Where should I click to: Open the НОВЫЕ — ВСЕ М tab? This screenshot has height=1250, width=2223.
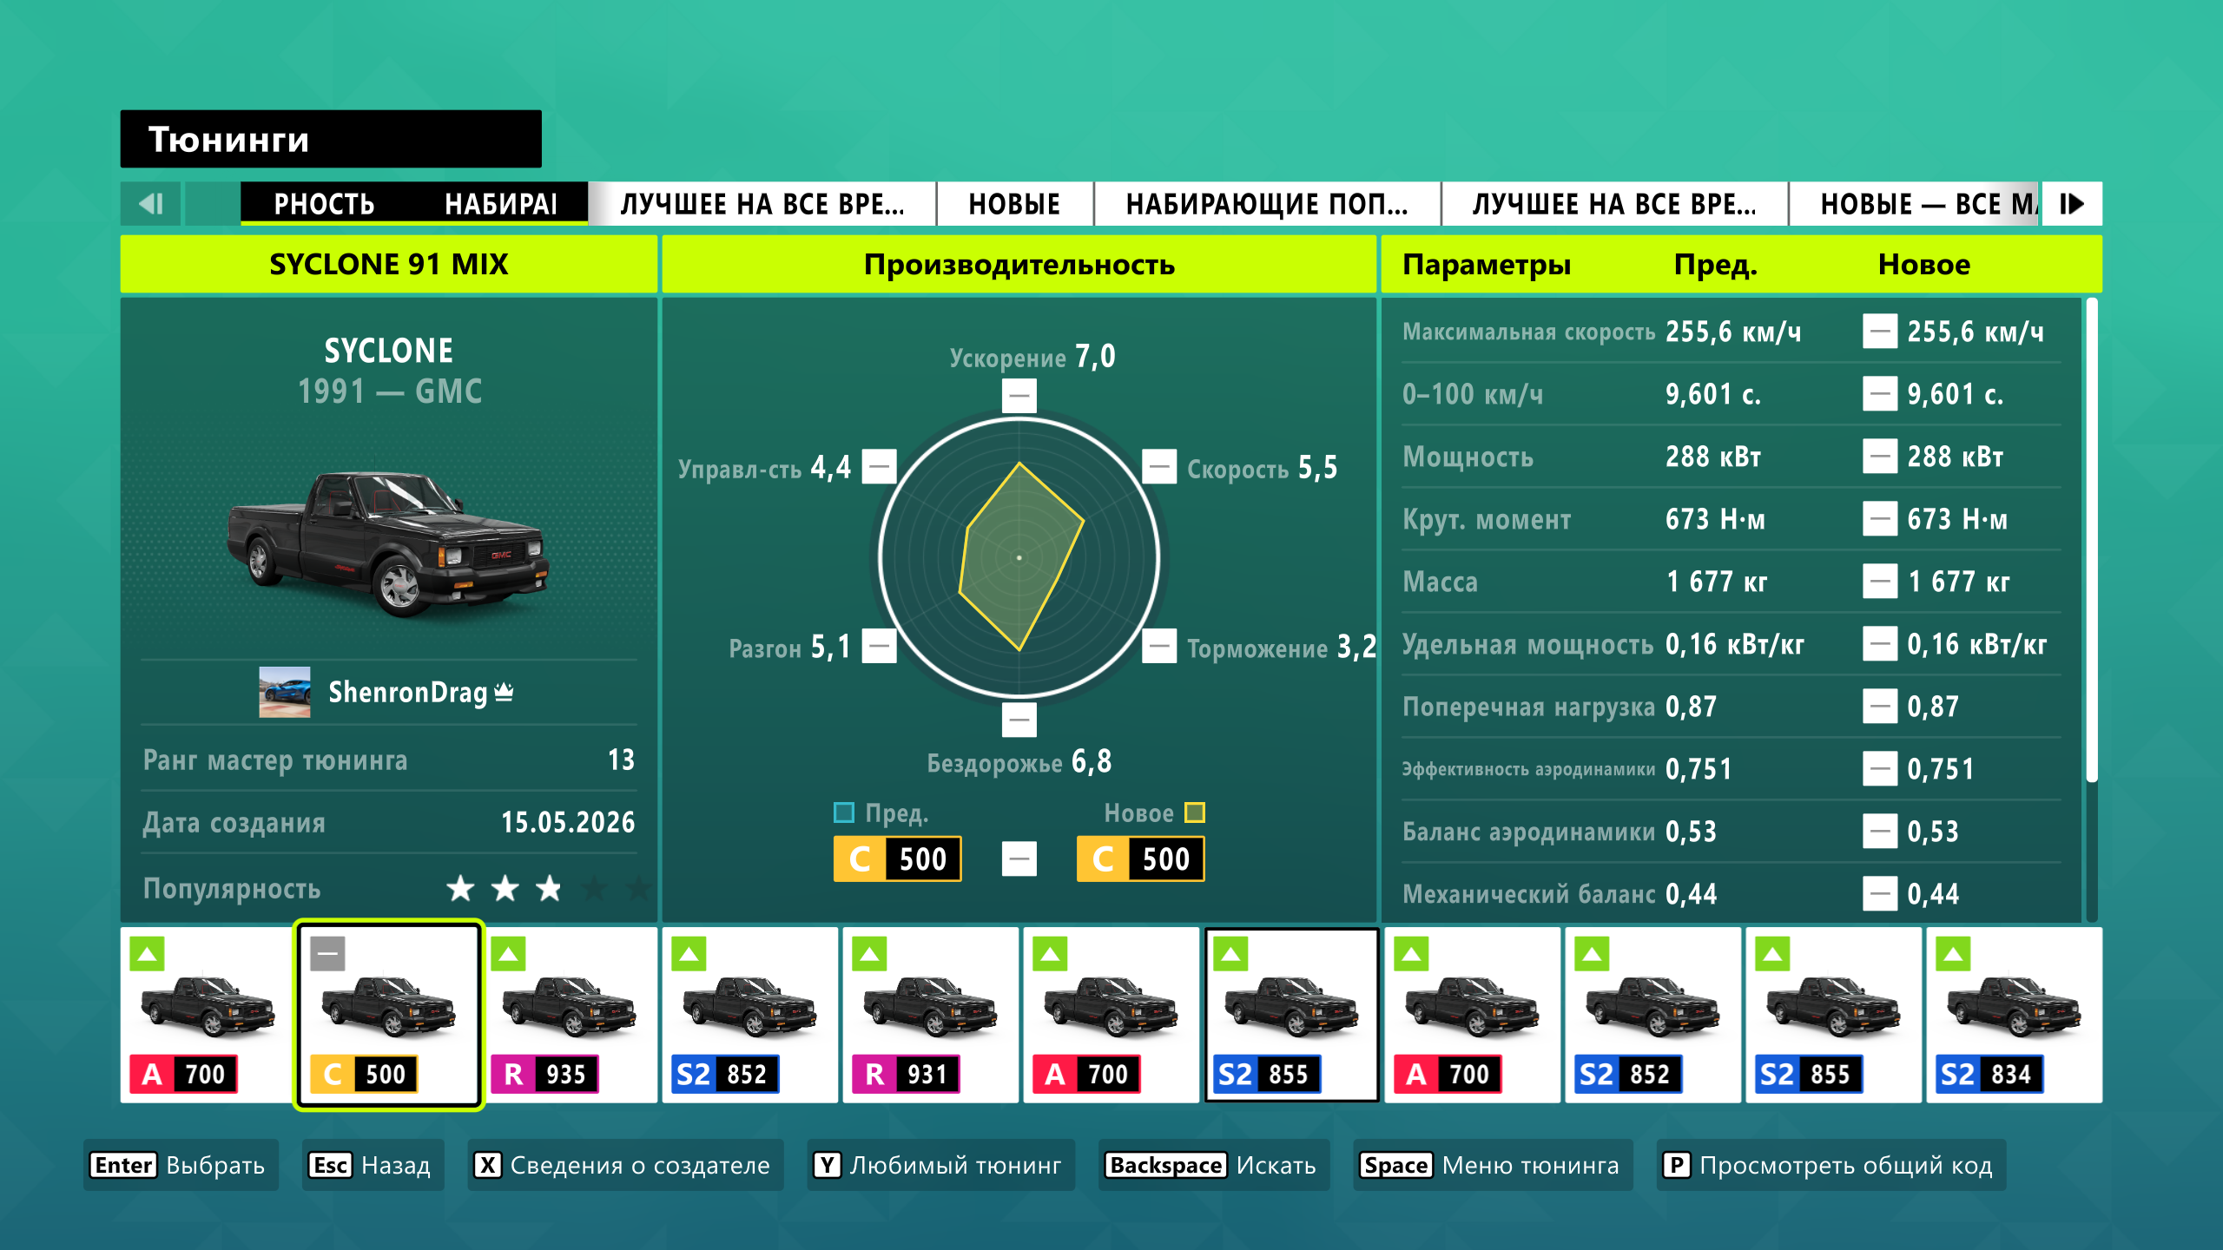pyautogui.click(x=1915, y=204)
